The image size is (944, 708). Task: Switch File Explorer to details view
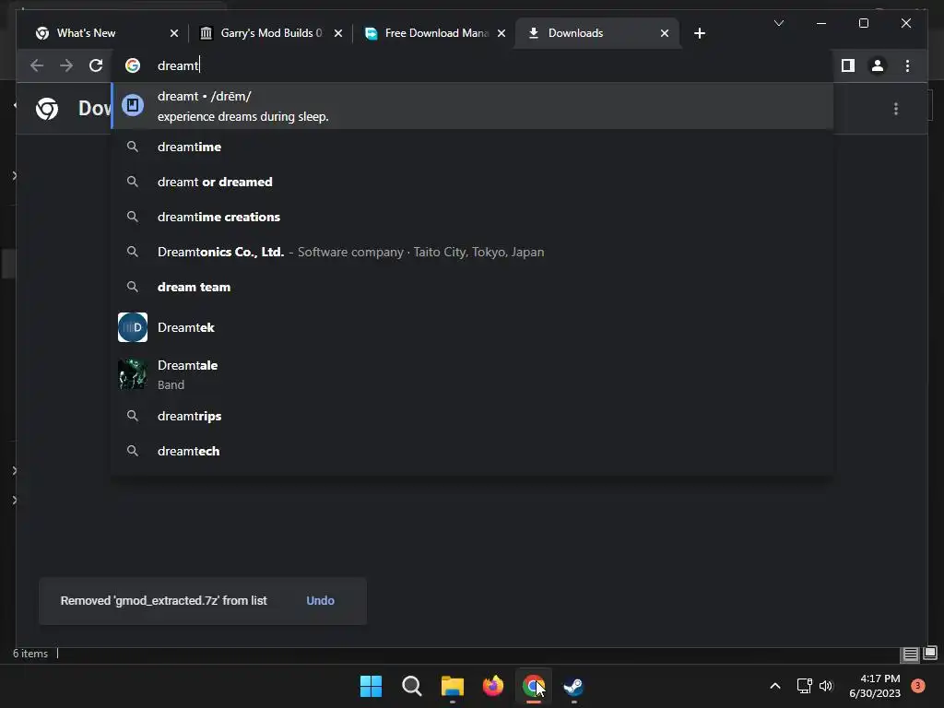tap(910, 655)
